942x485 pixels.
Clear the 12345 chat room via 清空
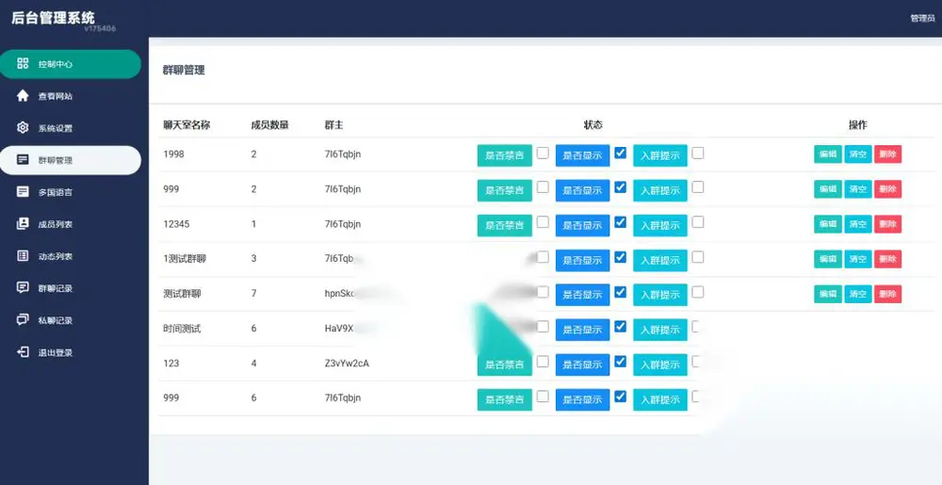[x=858, y=224]
